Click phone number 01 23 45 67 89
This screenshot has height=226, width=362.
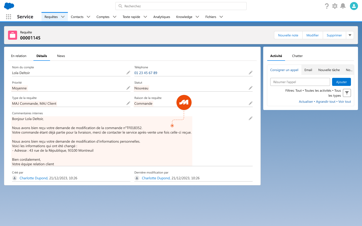tap(146, 73)
